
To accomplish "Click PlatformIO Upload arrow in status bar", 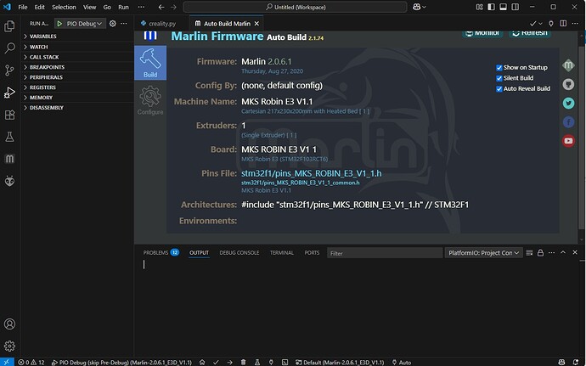I will click(229, 362).
